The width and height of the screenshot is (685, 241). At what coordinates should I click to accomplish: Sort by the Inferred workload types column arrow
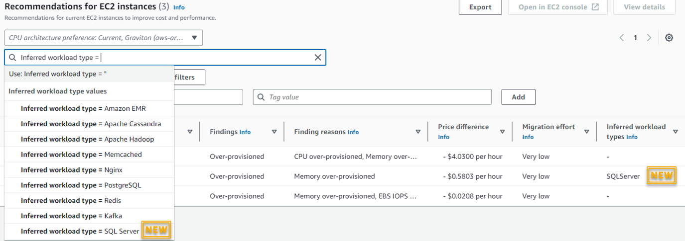[676, 132]
